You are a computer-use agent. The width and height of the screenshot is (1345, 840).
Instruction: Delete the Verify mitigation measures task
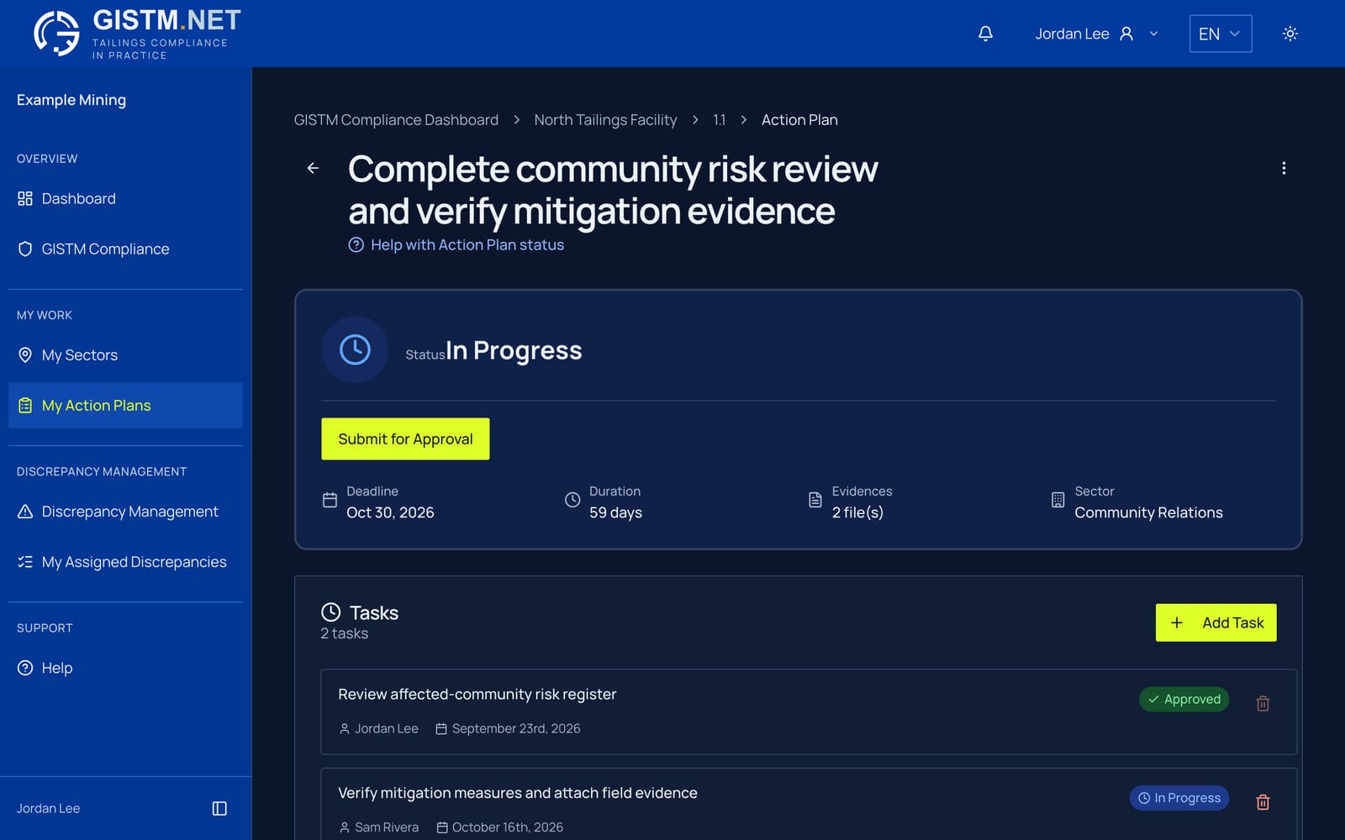click(1262, 802)
